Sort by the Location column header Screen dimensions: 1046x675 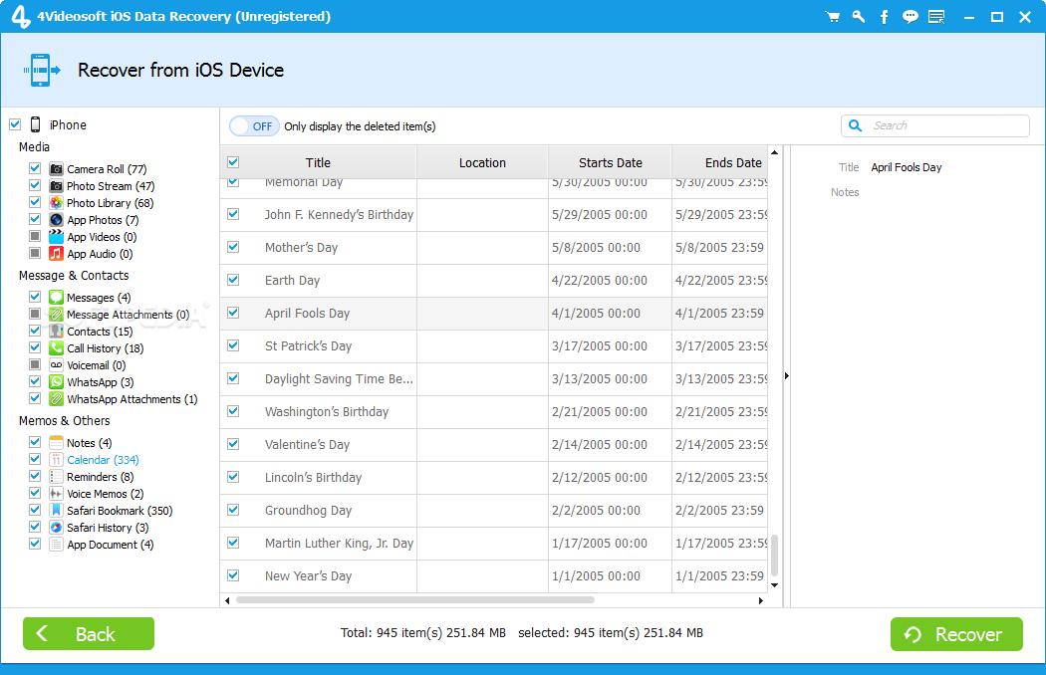(x=482, y=162)
